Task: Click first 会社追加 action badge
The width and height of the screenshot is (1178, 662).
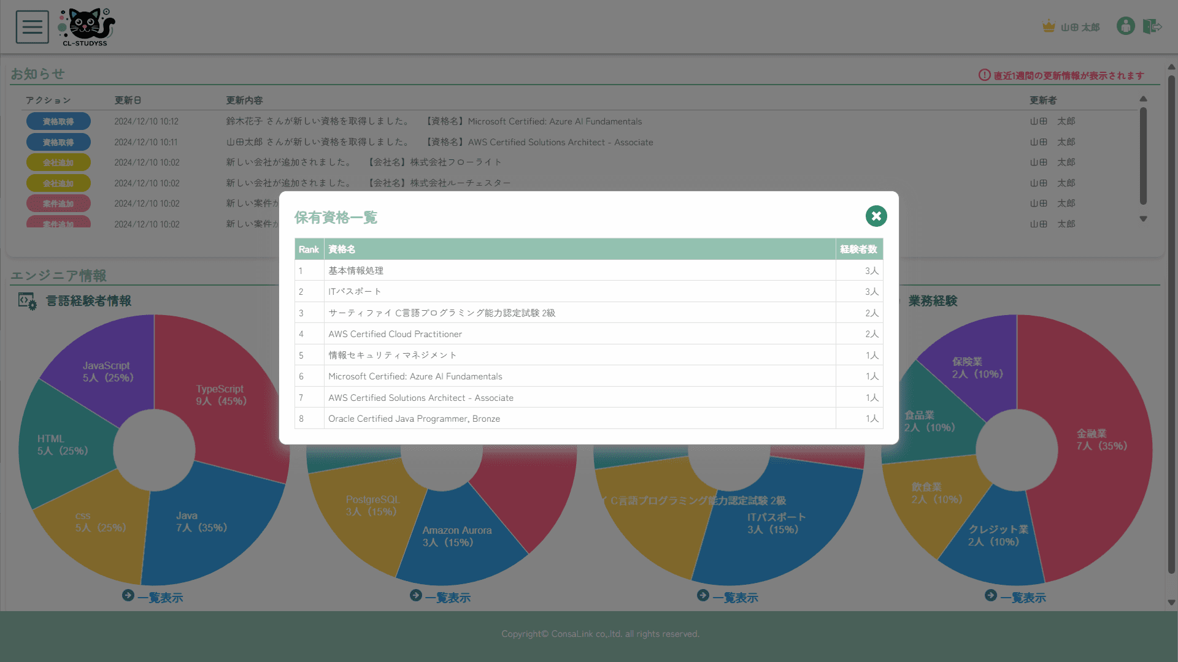Action: (58, 162)
